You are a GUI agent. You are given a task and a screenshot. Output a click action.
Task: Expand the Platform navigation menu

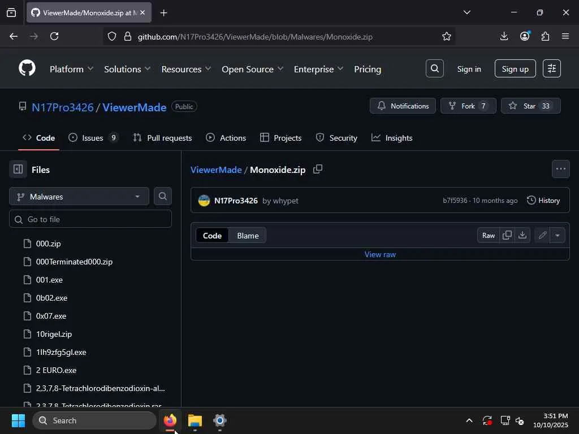click(x=72, y=69)
